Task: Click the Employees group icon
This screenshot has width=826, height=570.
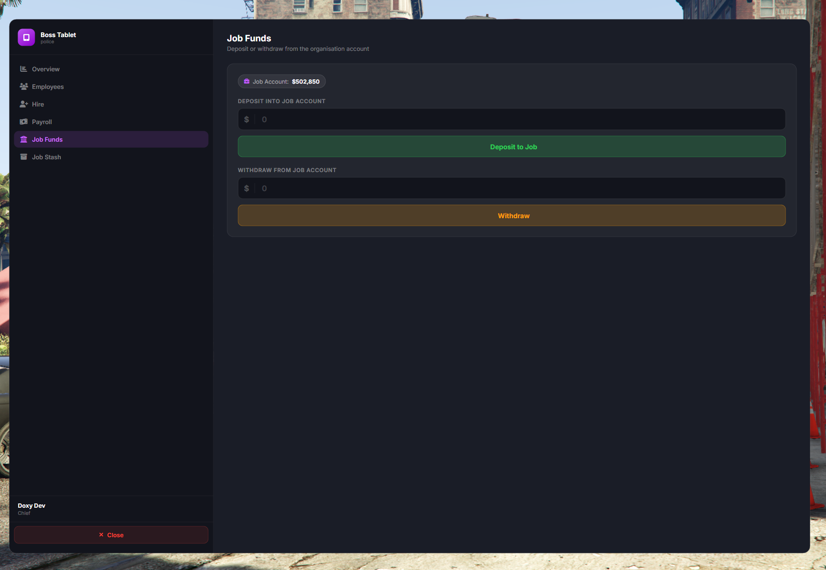Action: pos(24,87)
